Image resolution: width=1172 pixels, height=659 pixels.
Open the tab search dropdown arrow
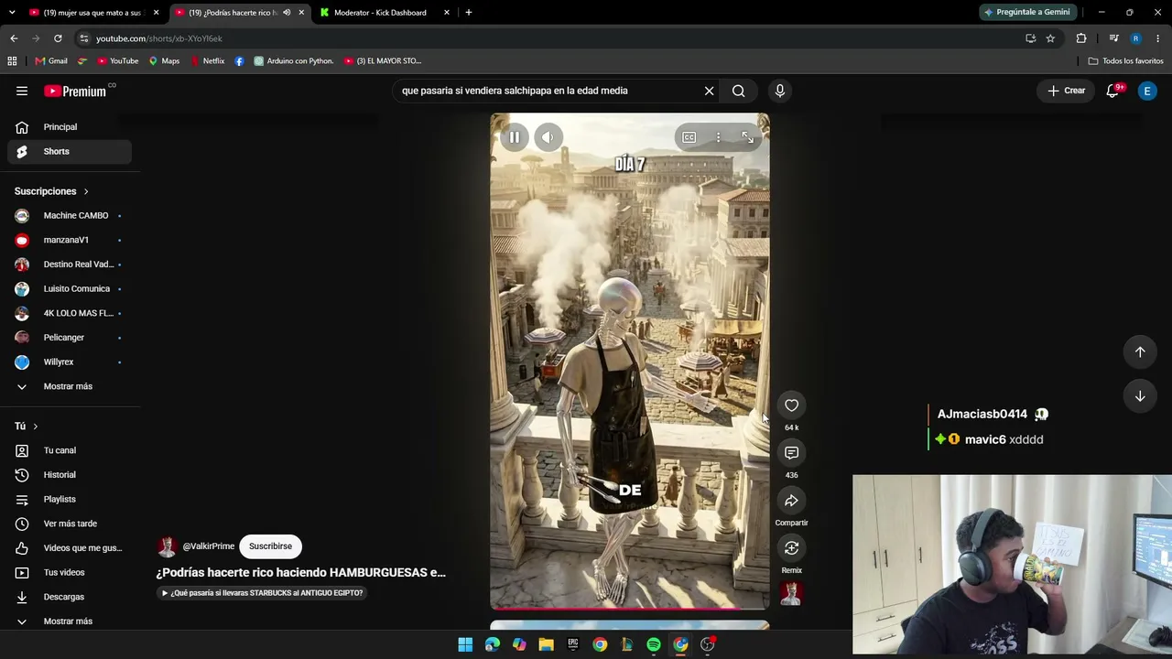pos(11,13)
